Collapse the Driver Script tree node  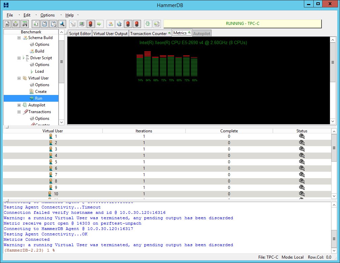[19, 58]
